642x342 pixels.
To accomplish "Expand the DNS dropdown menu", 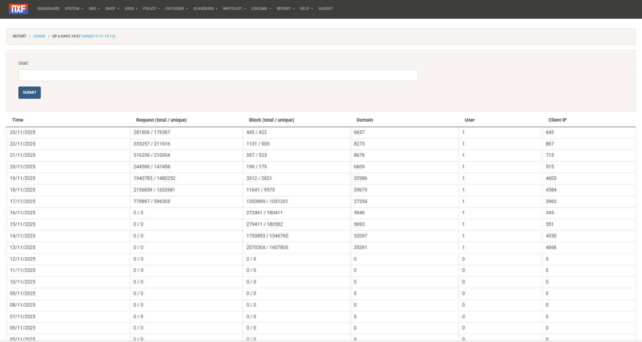I will tap(94, 8).
